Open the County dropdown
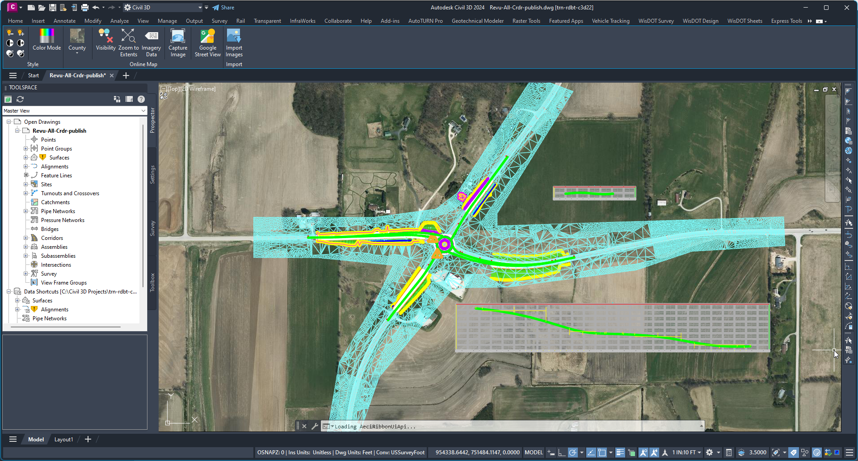 [77, 42]
